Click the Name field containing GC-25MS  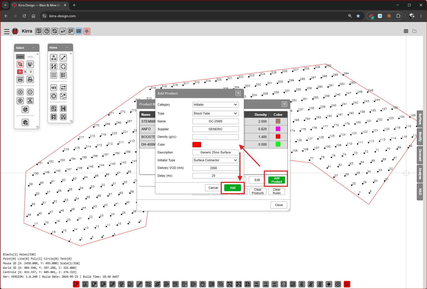(215, 121)
